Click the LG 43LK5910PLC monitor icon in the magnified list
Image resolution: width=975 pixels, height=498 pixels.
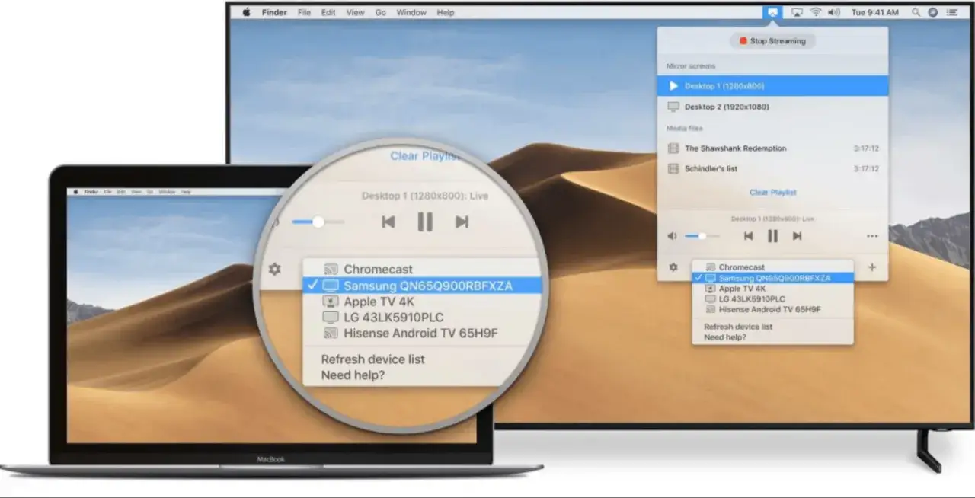tap(331, 317)
